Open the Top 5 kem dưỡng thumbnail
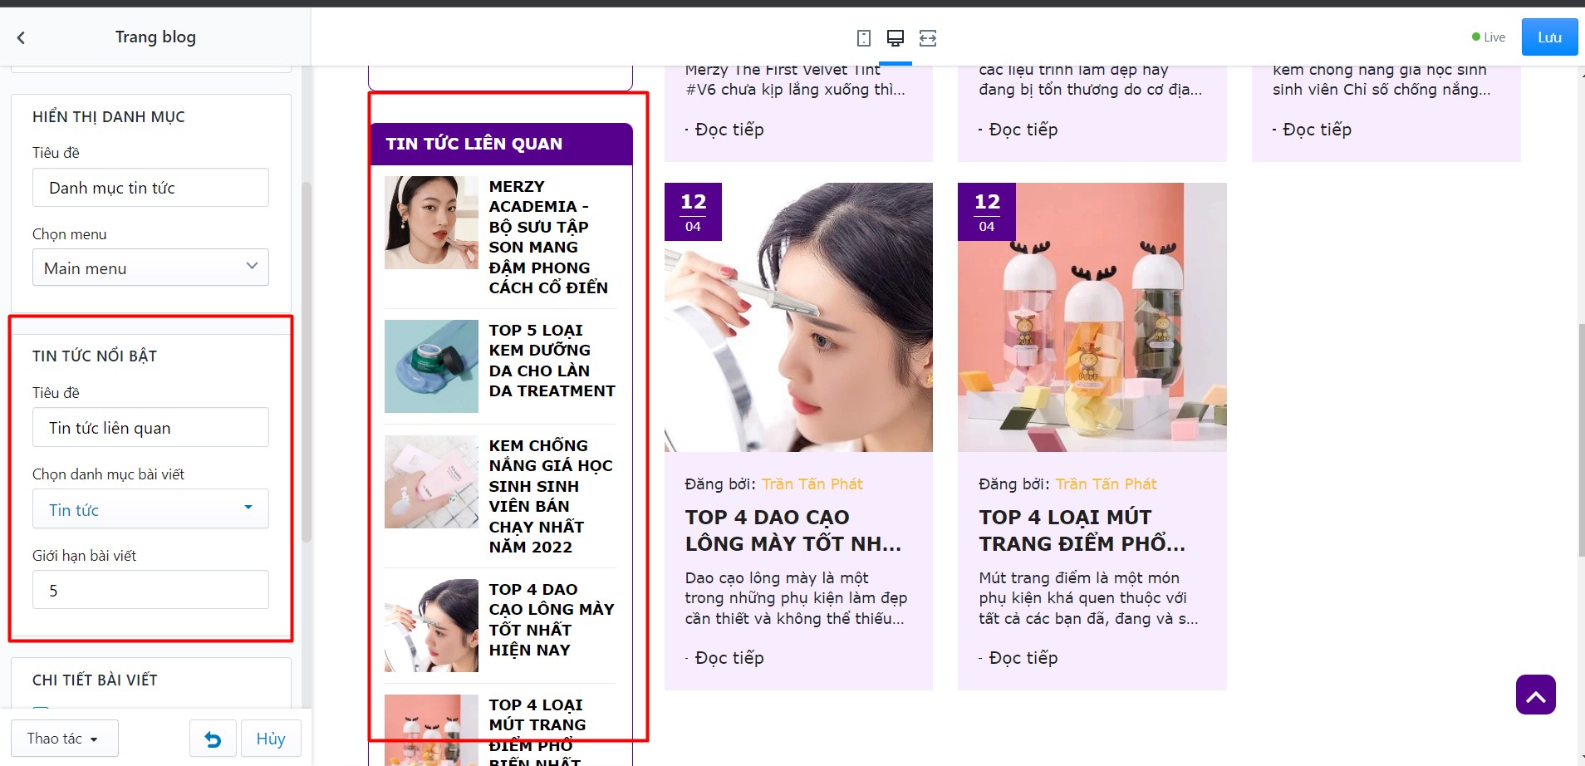The width and height of the screenshot is (1585, 766). pyautogui.click(x=431, y=366)
